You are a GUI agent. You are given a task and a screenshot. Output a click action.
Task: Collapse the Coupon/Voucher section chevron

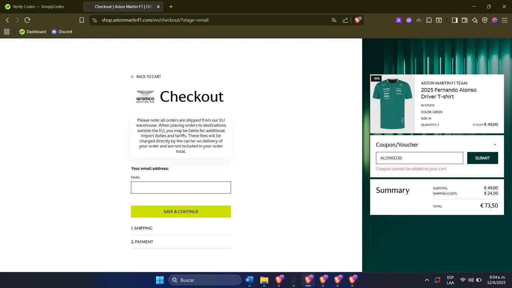[495, 145]
